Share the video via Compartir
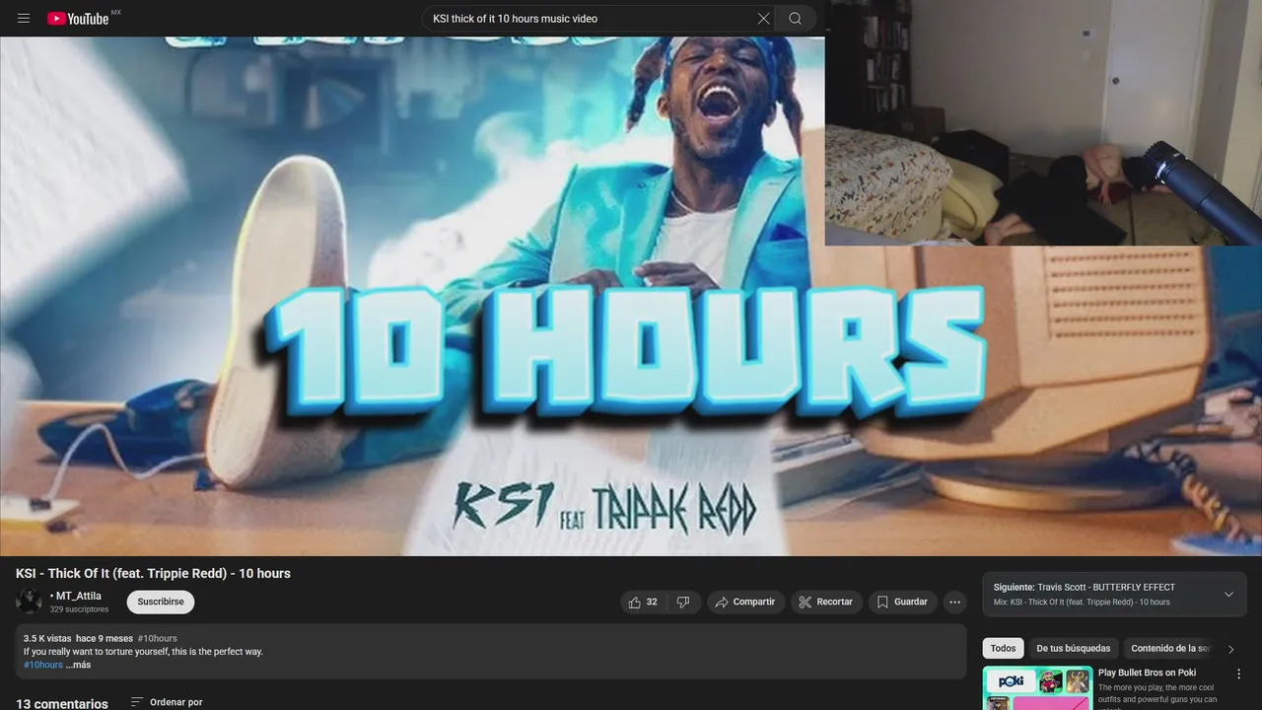The height and width of the screenshot is (710, 1262). tap(745, 602)
